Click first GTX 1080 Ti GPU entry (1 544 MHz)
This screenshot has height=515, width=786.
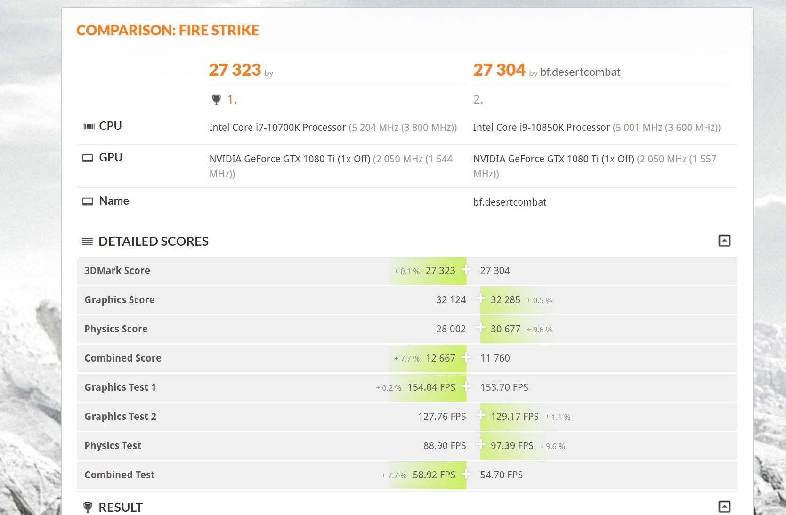click(x=331, y=166)
